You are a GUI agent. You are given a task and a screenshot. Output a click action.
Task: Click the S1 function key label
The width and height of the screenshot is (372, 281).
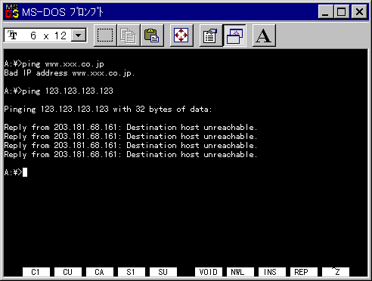(131, 272)
